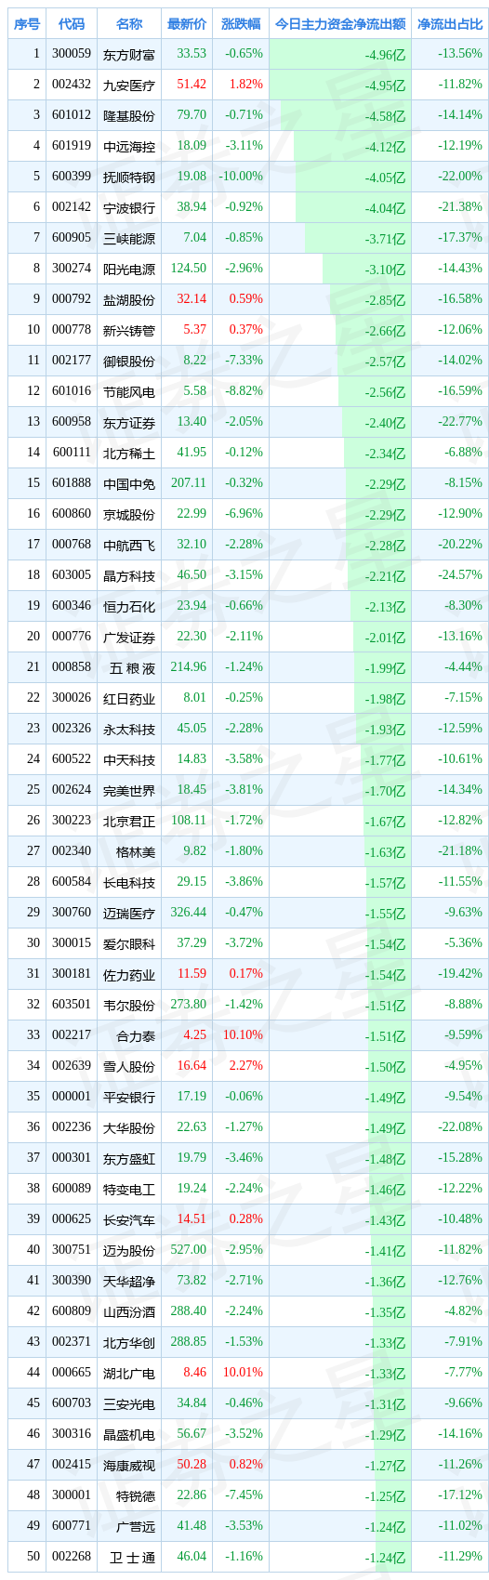Click stock name 广誉远

pos(136,1527)
